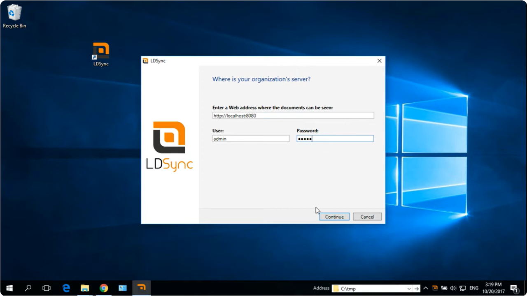Open File Explorer from the taskbar
The height and width of the screenshot is (296, 527).
click(x=85, y=288)
